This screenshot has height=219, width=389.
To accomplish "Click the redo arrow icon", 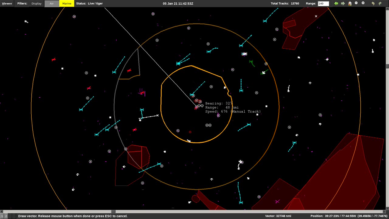I will [x=380, y=3].
